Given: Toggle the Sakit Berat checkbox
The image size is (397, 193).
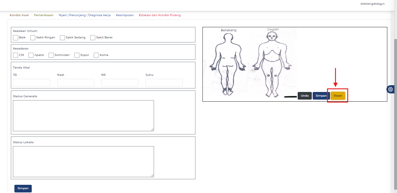Looking at the screenshot, I should coord(93,37).
